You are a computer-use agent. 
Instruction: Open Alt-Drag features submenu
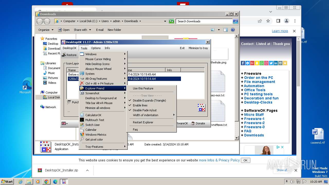(103, 79)
